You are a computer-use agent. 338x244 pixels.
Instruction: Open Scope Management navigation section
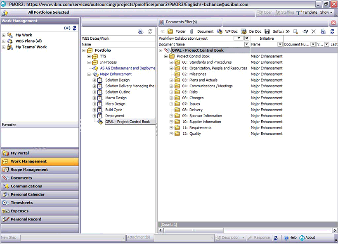coord(40,170)
